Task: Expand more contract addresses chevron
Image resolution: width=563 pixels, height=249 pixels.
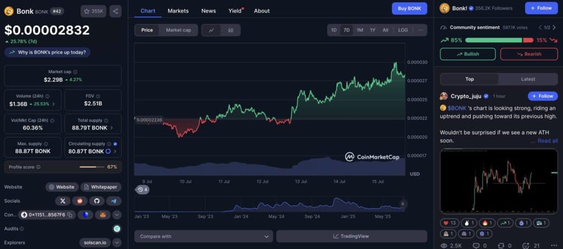Action: (117, 215)
